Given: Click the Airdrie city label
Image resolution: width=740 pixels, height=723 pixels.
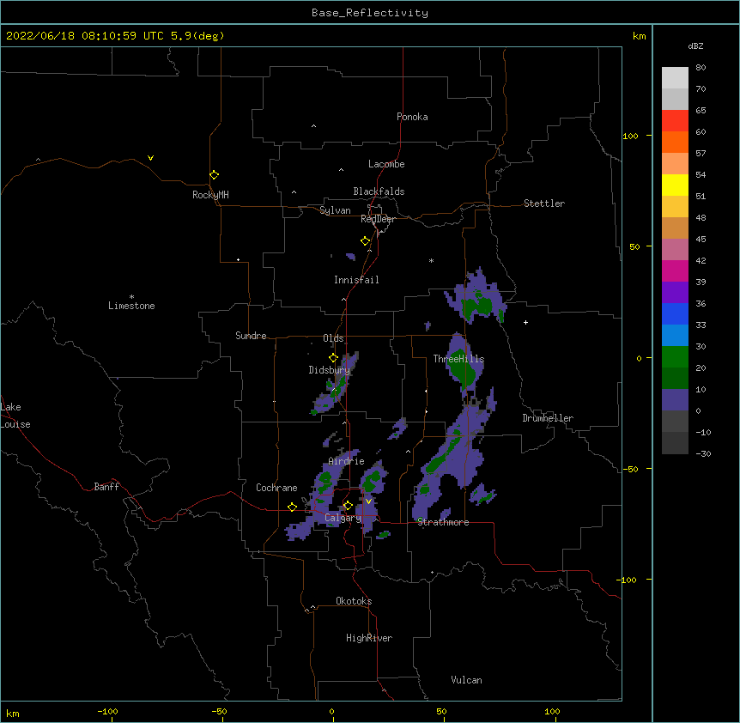Looking at the screenshot, I should click(x=347, y=461).
